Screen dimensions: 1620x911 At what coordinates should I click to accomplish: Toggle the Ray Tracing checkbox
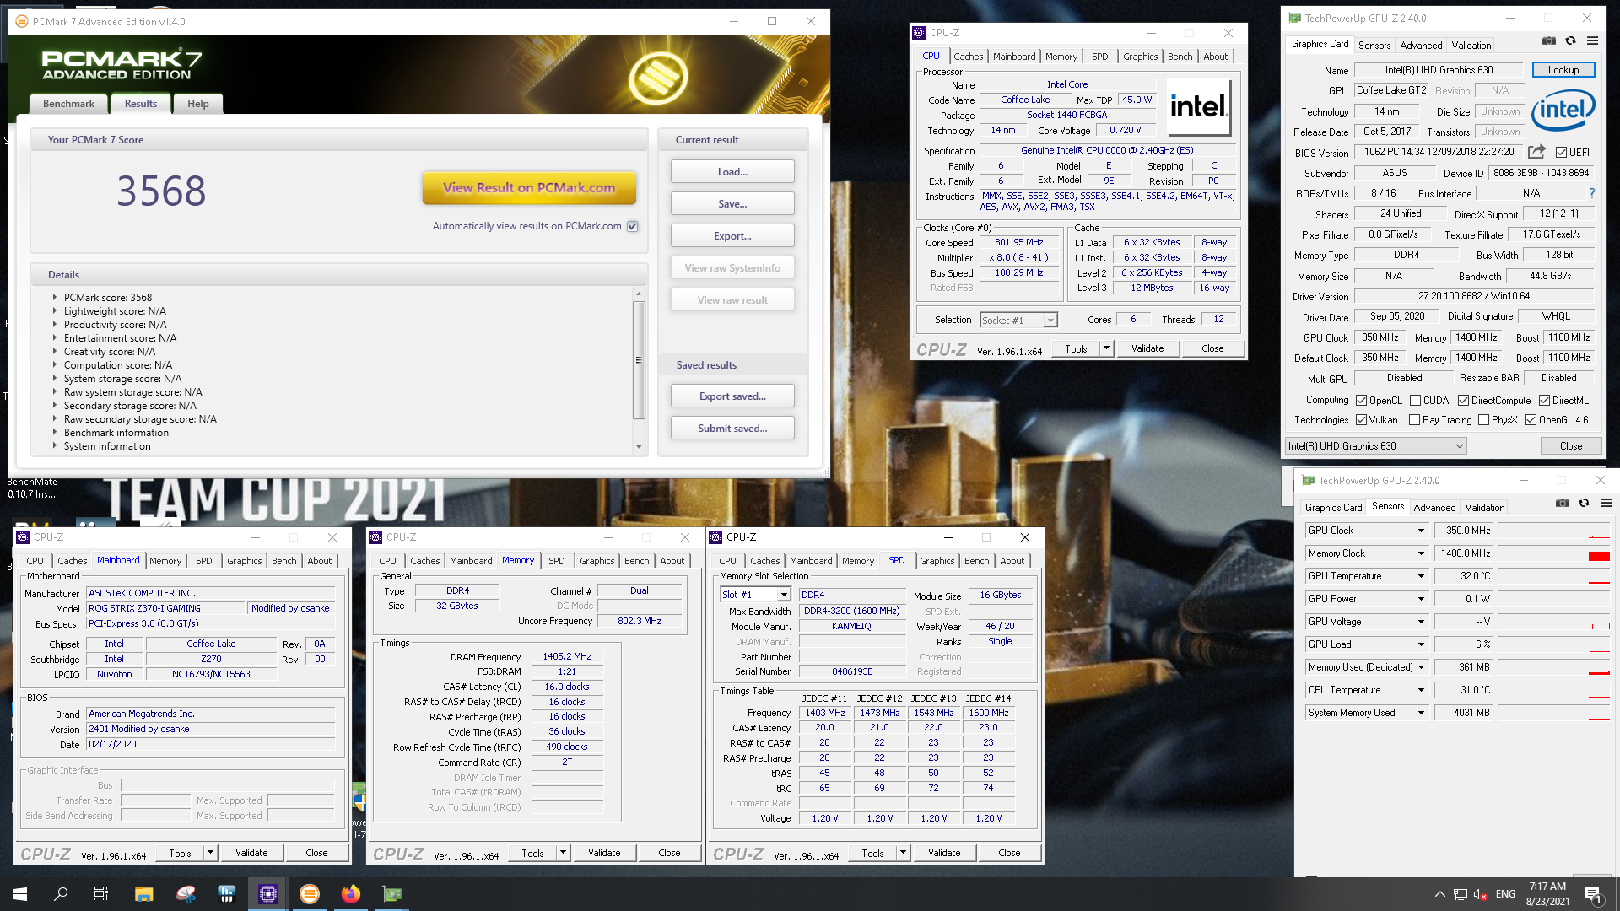pos(1414,420)
